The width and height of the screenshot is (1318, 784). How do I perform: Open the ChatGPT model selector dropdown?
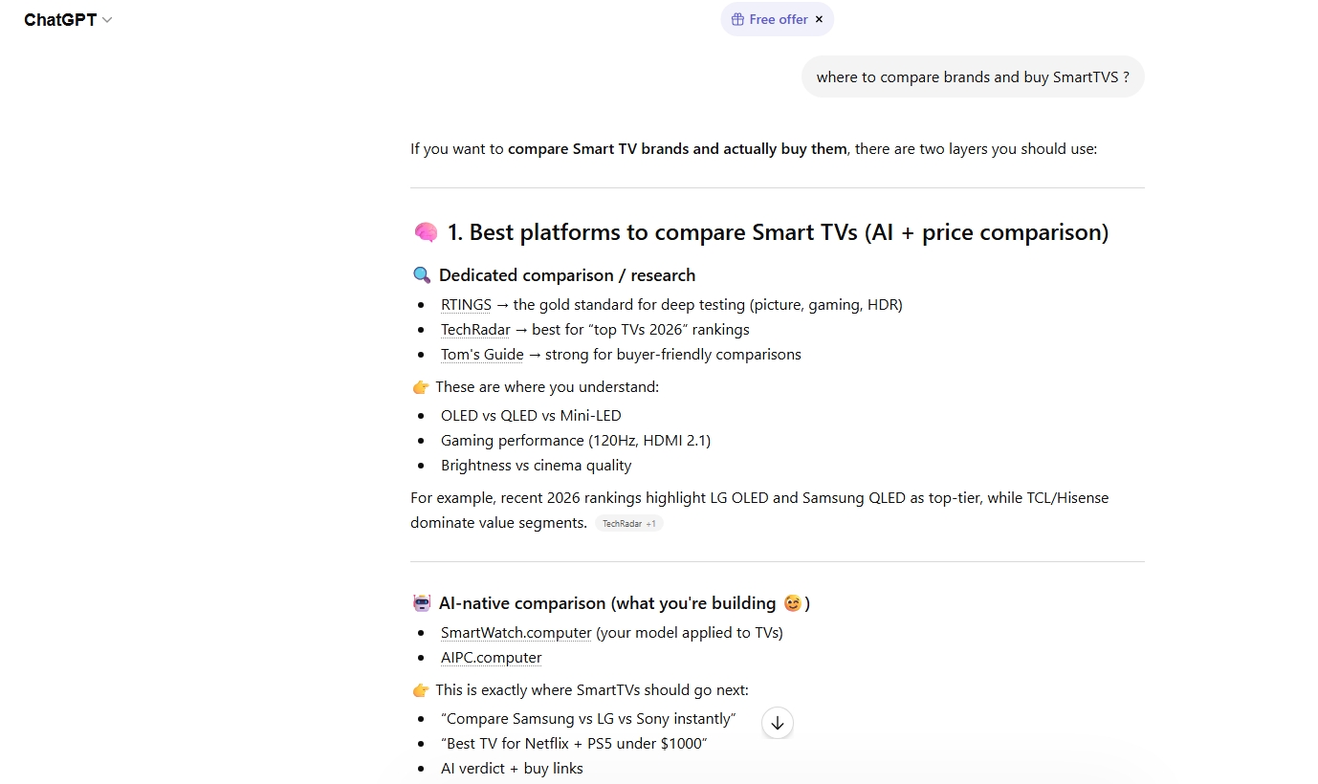(68, 20)
